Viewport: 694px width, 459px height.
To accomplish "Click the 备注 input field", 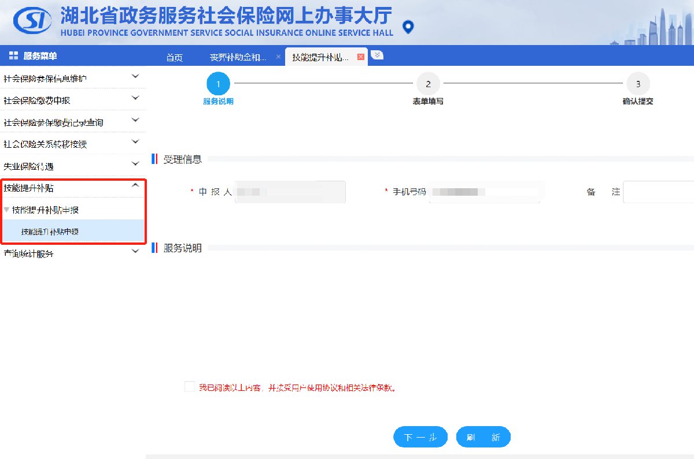I will 658,192.
